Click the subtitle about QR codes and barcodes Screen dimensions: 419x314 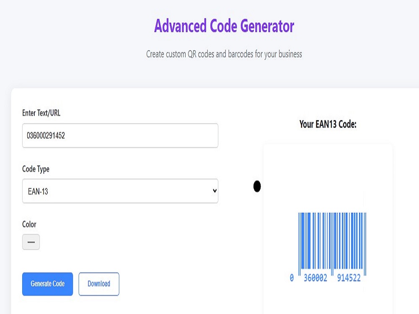coord(224,54)
